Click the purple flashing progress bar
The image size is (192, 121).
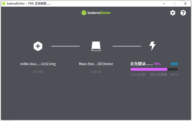pyautogui.click(x=154, y=69)
